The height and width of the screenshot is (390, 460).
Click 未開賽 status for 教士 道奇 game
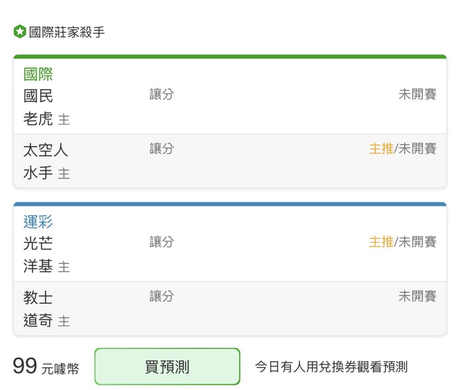417,296
